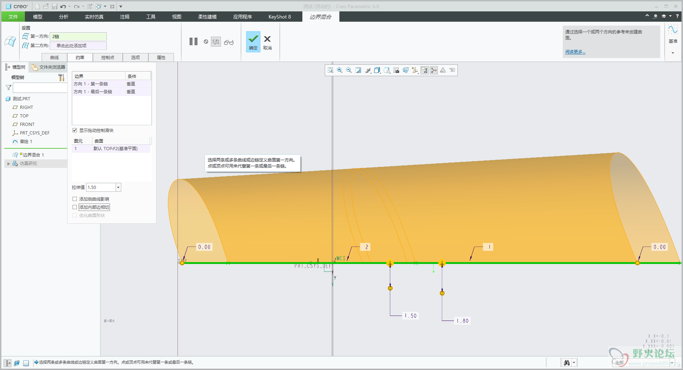Open the 文件 menu
This screenshot has width=683, height=370.
pyautogui.click(x=13, y=17)
